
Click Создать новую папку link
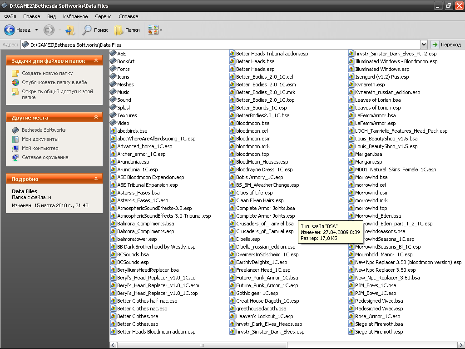point(47,73)
